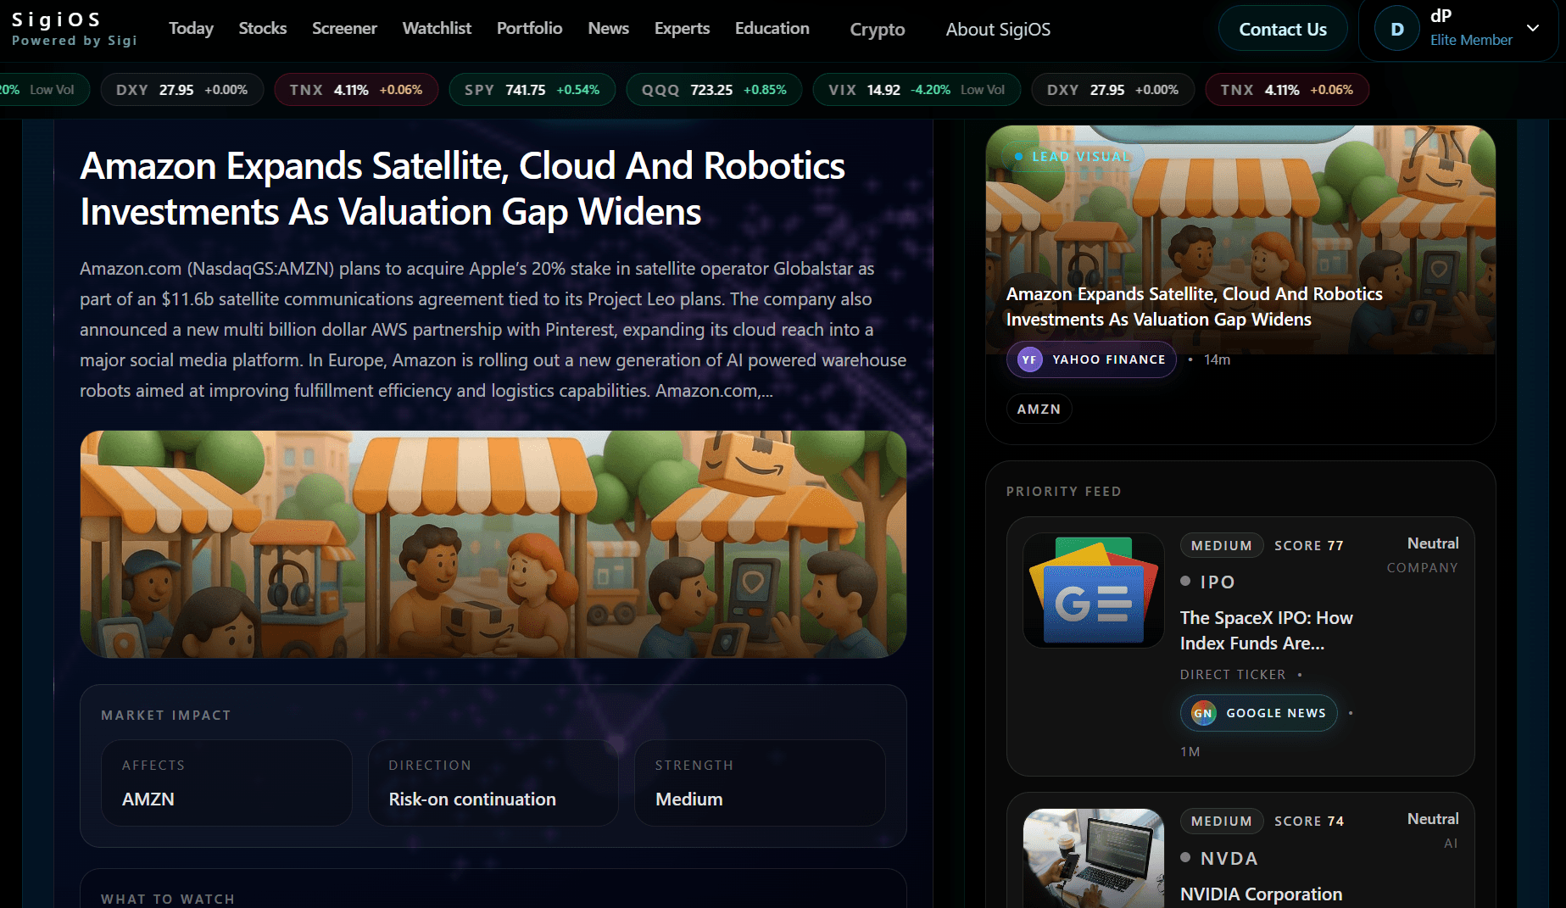Viewport: 1566px width, 908px height.
Task: Open the Crypto navigation link
Action: (x=877, y=29)
